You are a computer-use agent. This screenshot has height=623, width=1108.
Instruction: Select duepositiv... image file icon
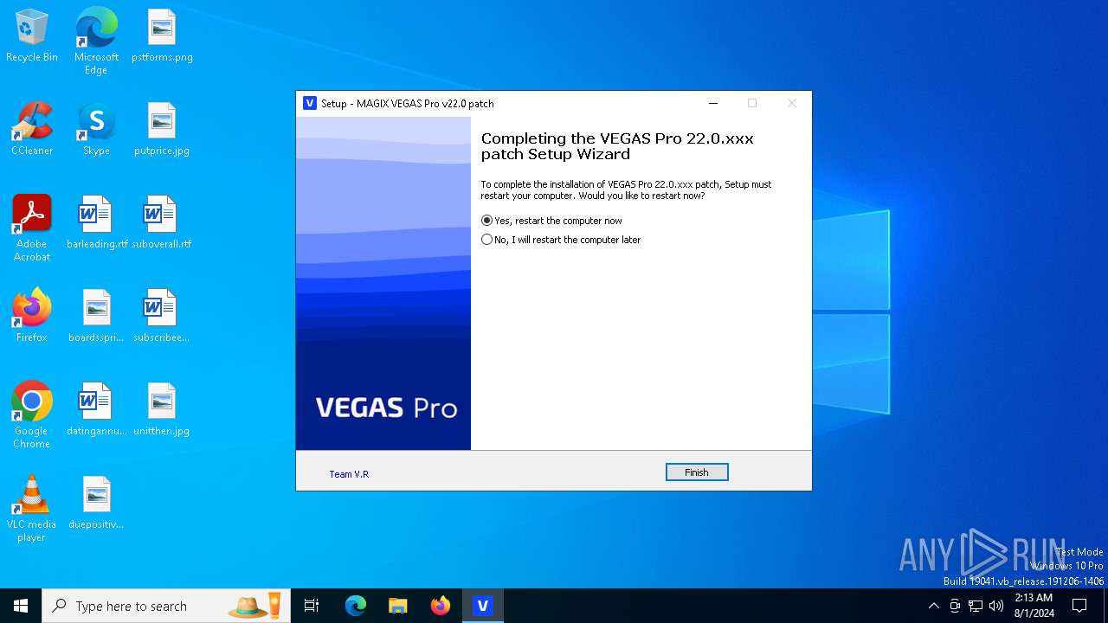[96, 504]
